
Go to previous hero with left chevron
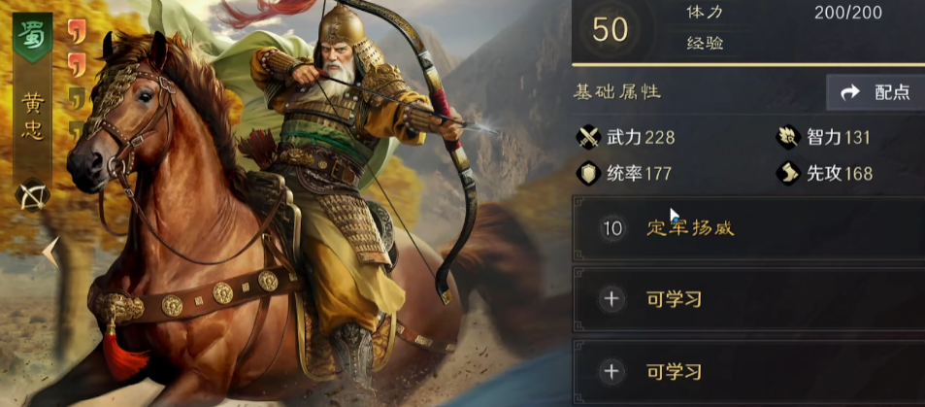click(x=50, y=253)
